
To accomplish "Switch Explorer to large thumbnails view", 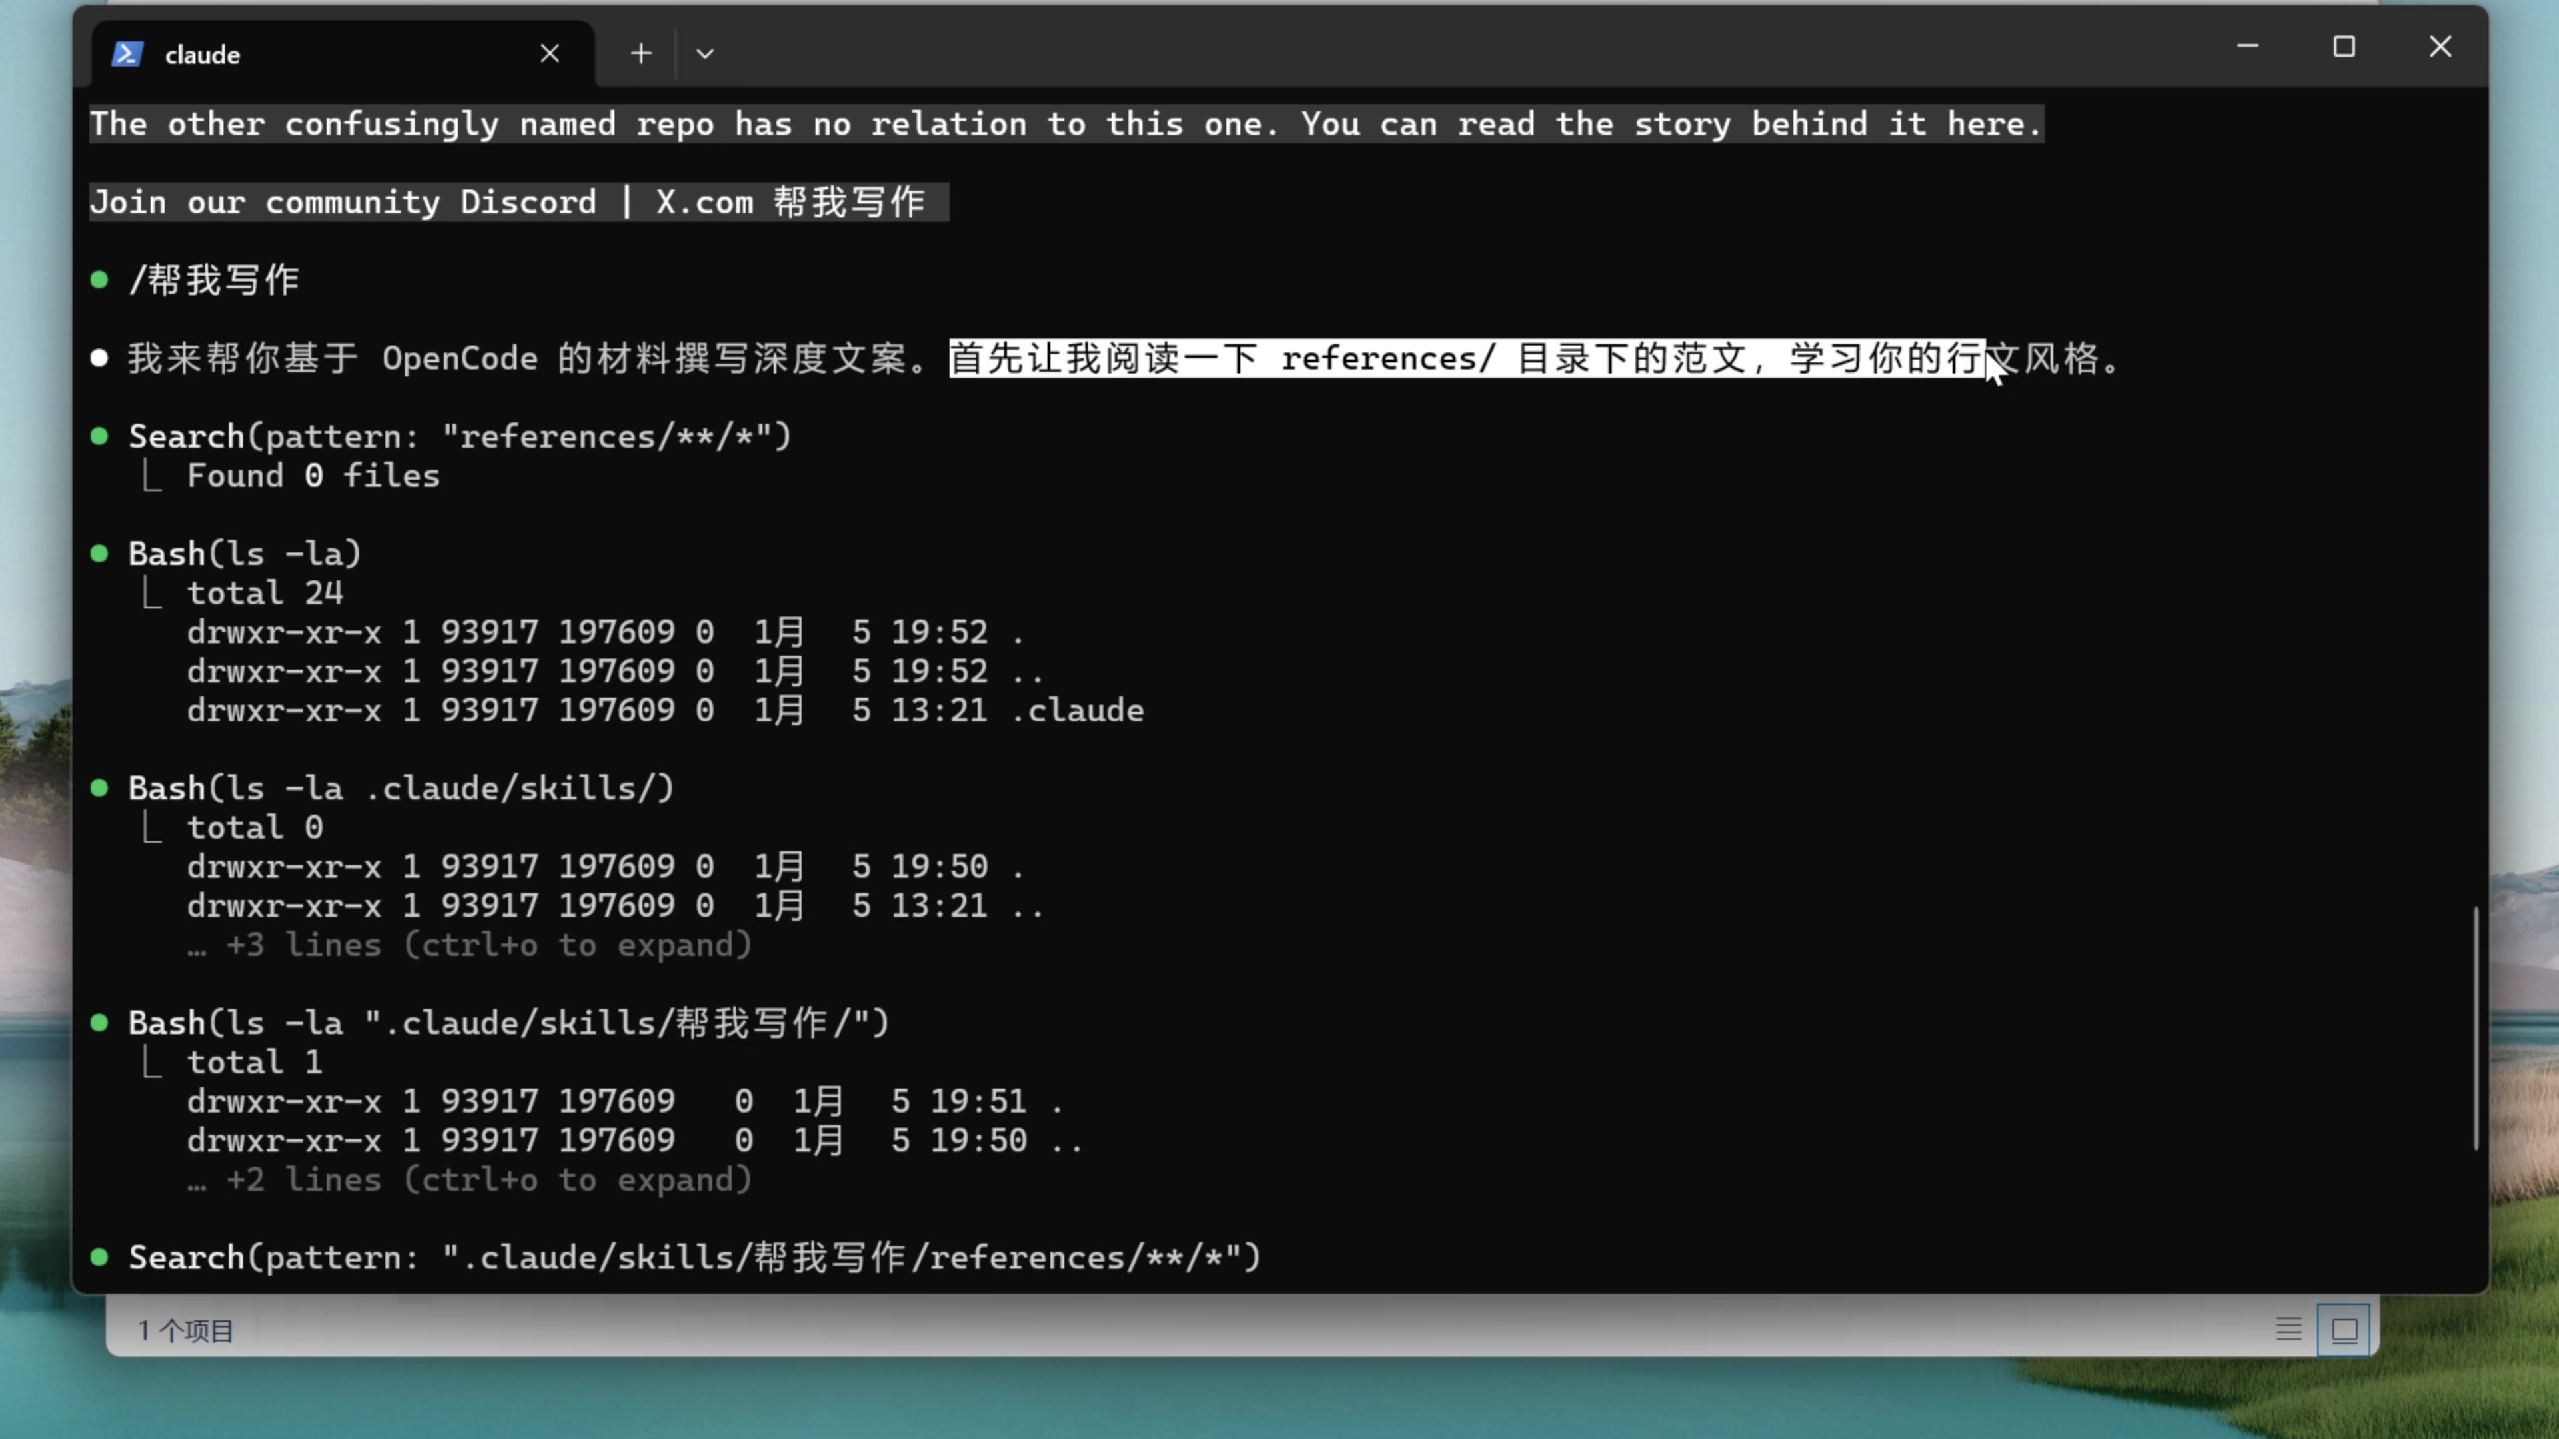I will pos(2344,1329).
